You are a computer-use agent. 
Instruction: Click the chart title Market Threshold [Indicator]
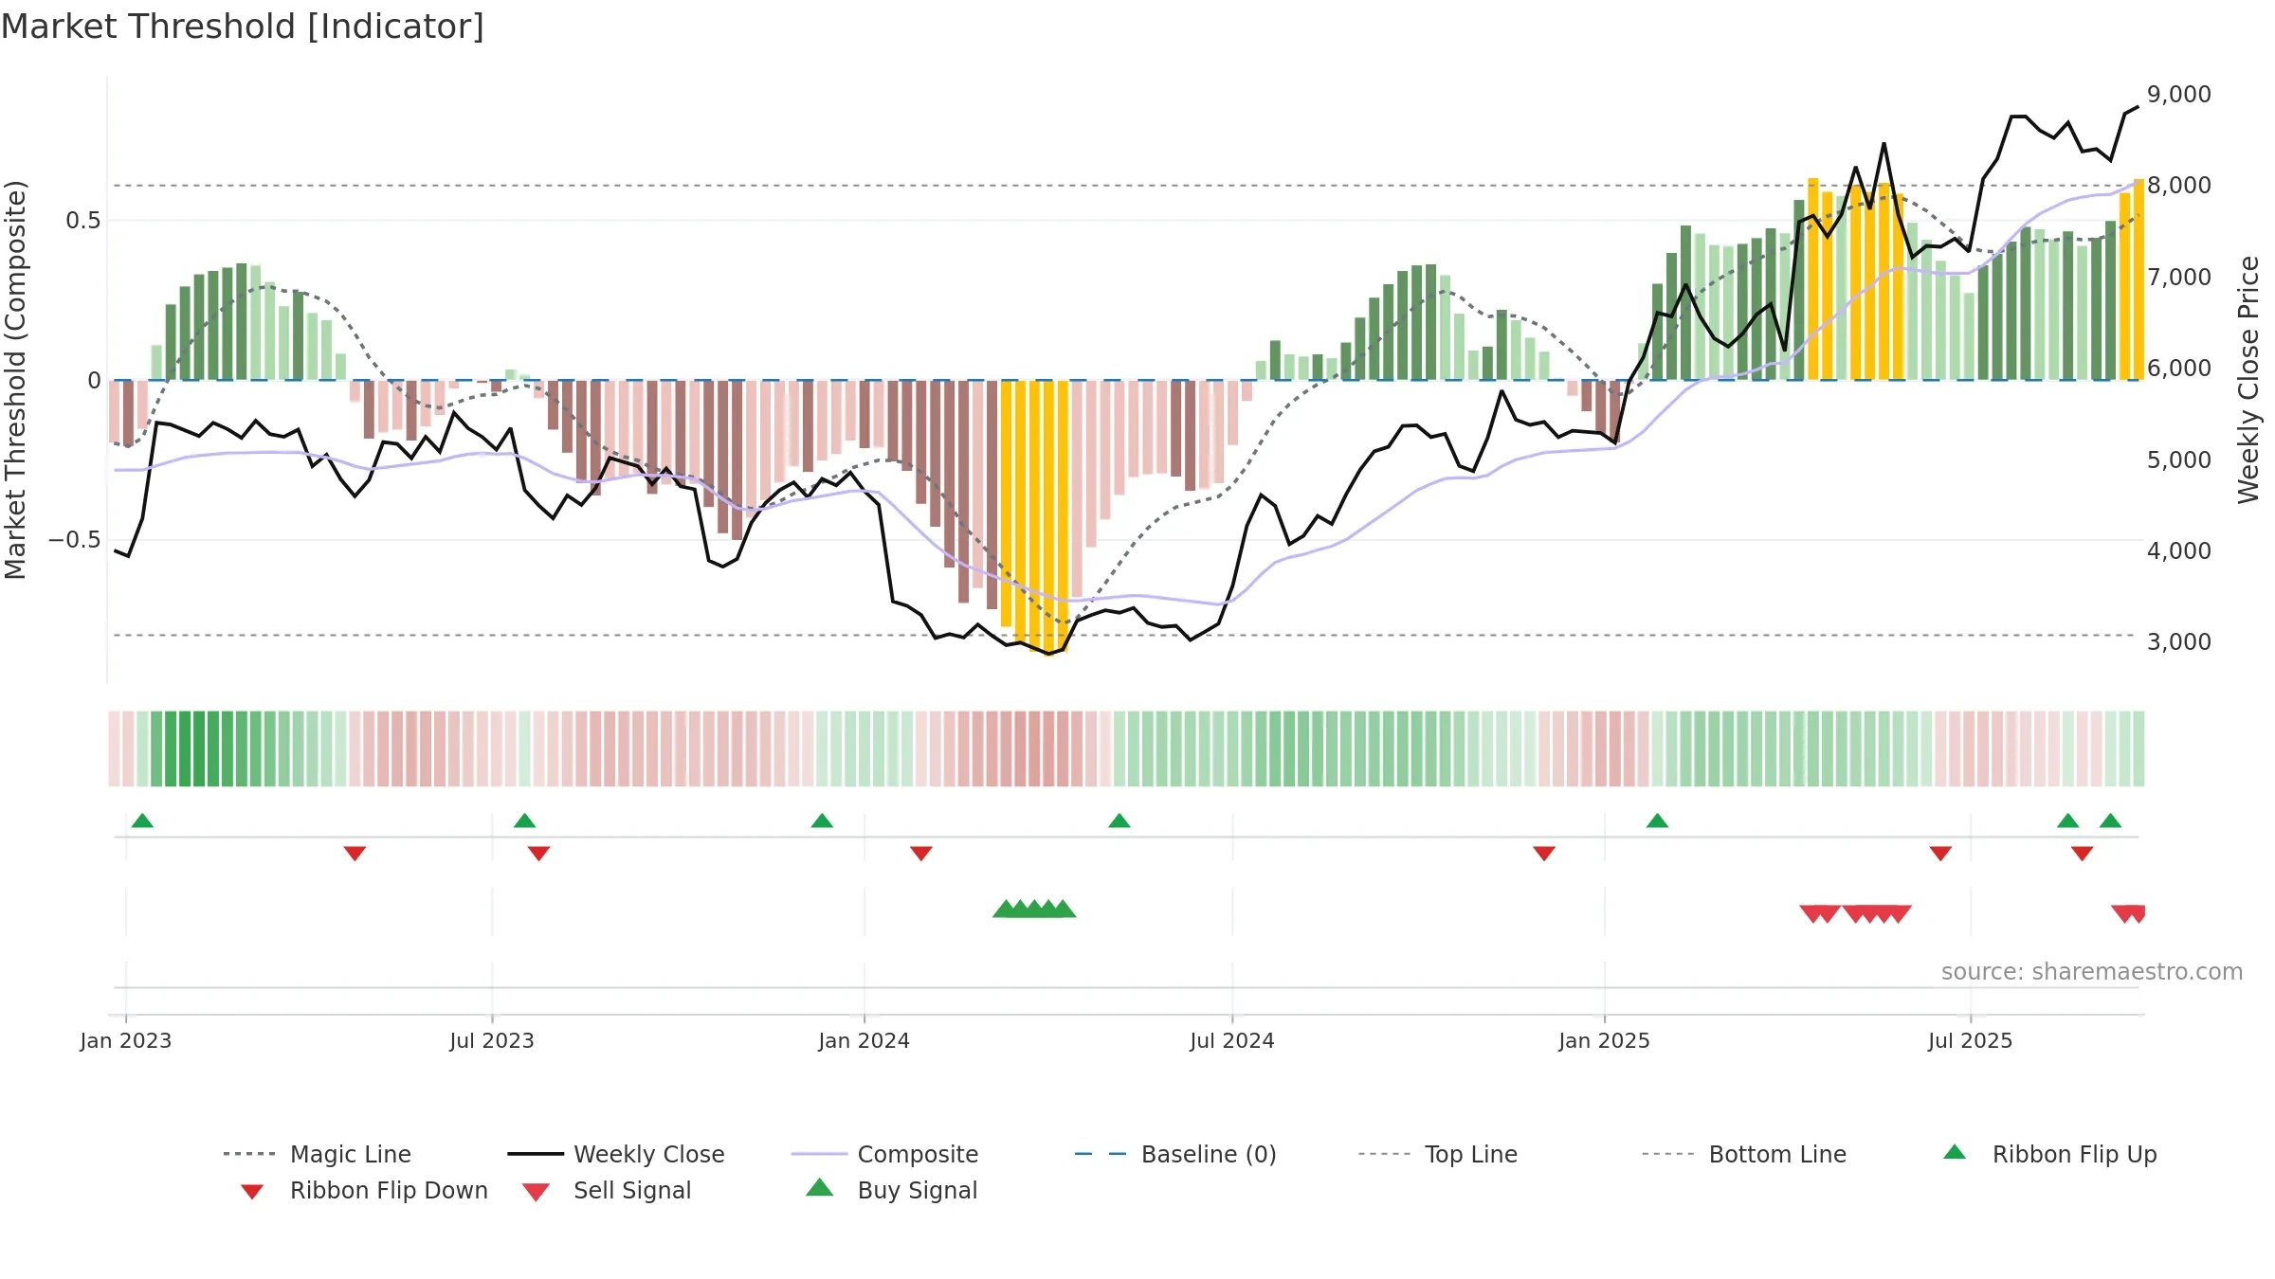click(x=243, y=27)
